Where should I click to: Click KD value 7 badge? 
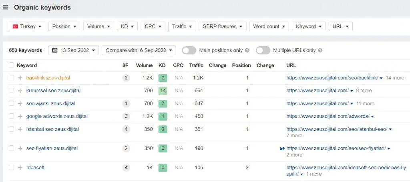(163, 103)
